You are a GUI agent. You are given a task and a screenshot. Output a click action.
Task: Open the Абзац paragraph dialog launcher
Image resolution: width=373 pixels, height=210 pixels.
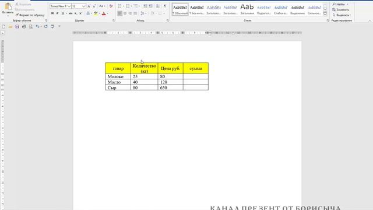tap(168, 21)
